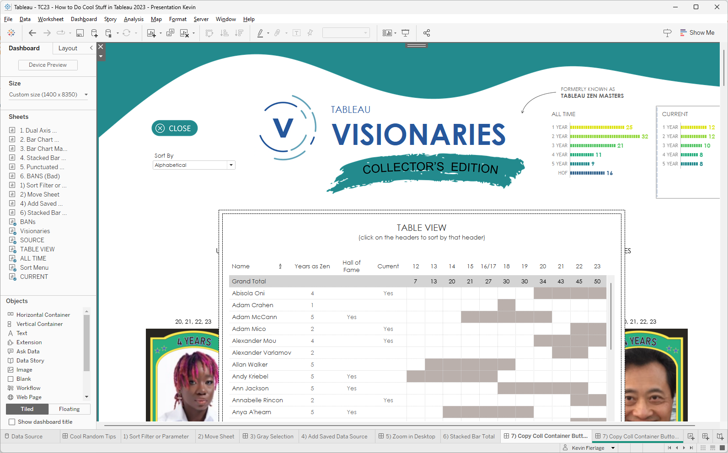Open the Format menu
This screenshot has width=728, height=453.
(178, 19)
